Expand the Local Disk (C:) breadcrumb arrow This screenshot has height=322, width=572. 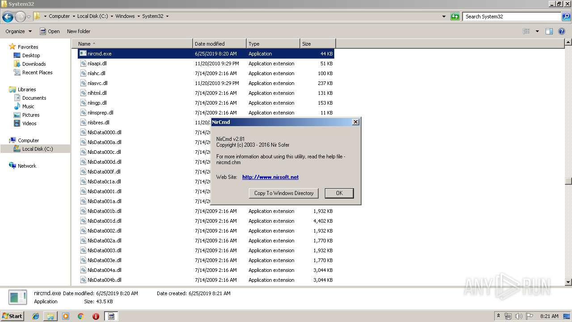coord(112,16)
